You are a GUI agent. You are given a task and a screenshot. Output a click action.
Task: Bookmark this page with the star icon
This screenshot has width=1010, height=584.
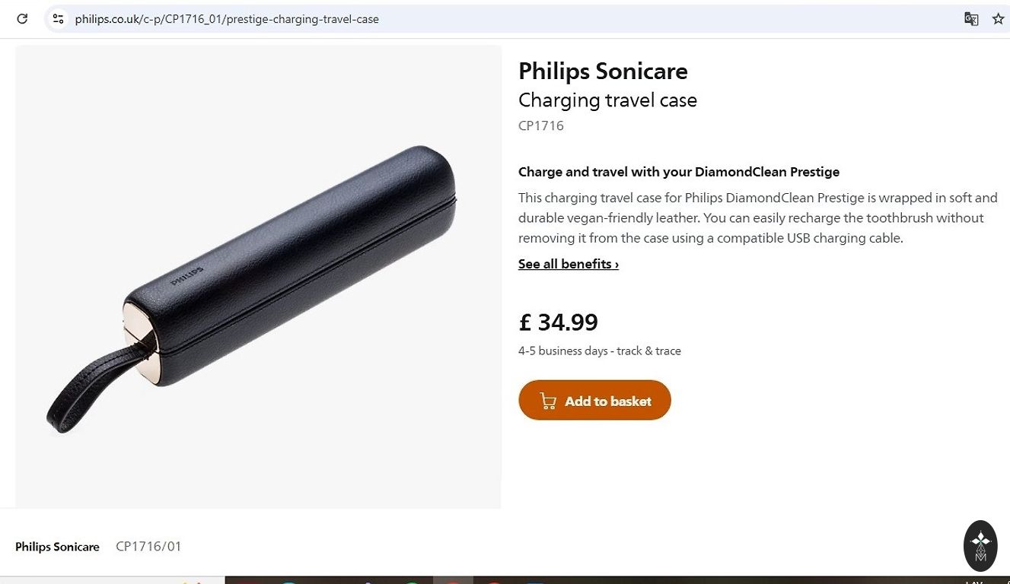[x=998, y=19]
